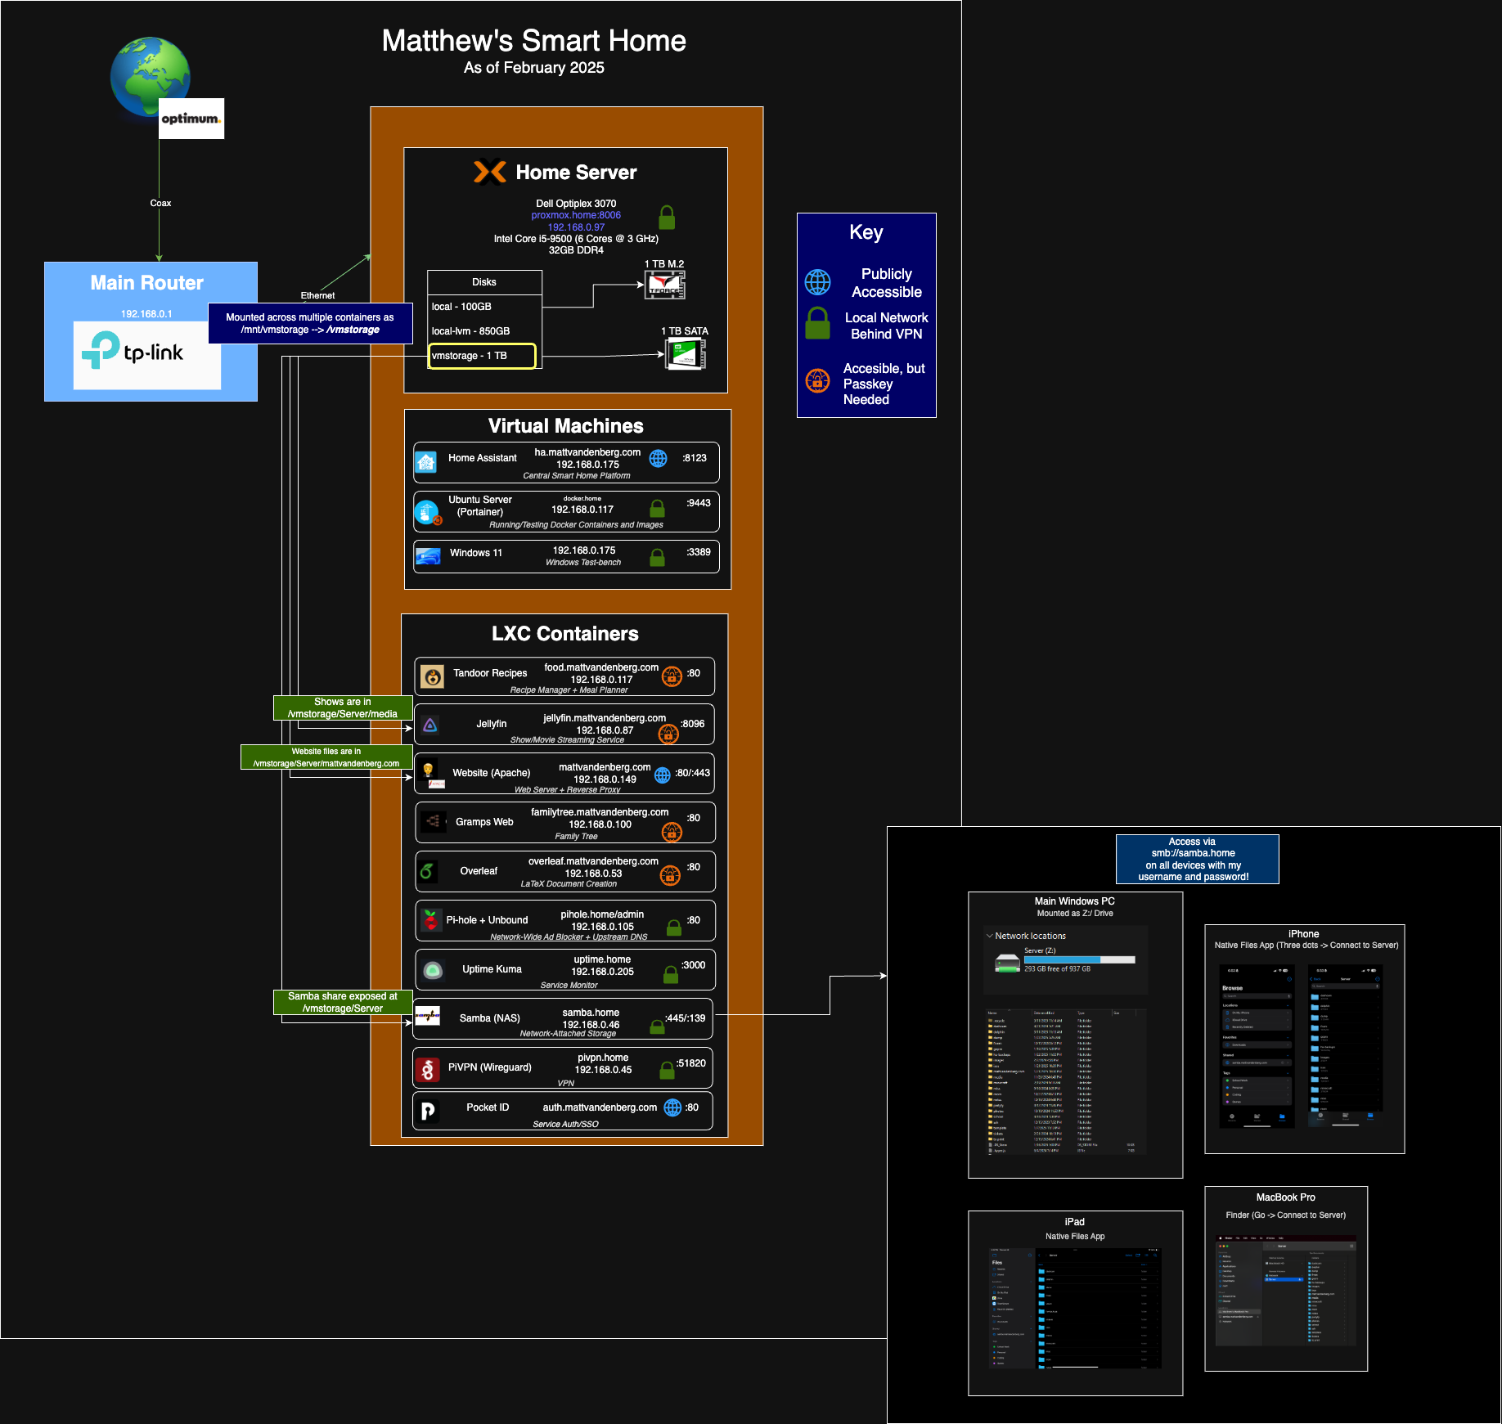The width and height of the screenshot is (1502, 1424).
Task: Select the 1 TB SATA SSD icon
Action: [686, 354]
